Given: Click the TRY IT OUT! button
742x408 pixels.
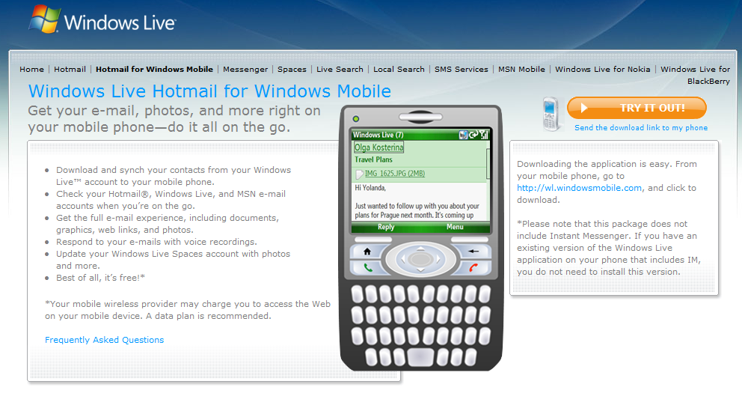Looking at the screenshot, I should 637,108.
